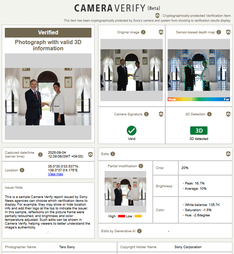Click the info icon next to Sensor-based depth map
Screen dimensions: 234x254
(x=219, y=32)
